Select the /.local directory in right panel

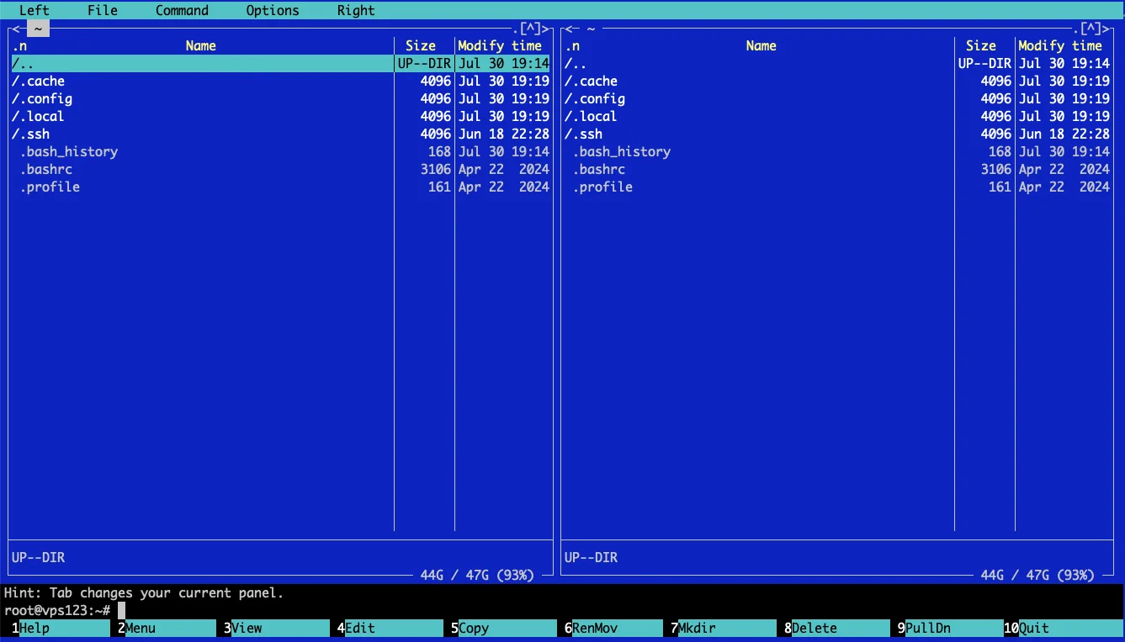pos(837,117)
